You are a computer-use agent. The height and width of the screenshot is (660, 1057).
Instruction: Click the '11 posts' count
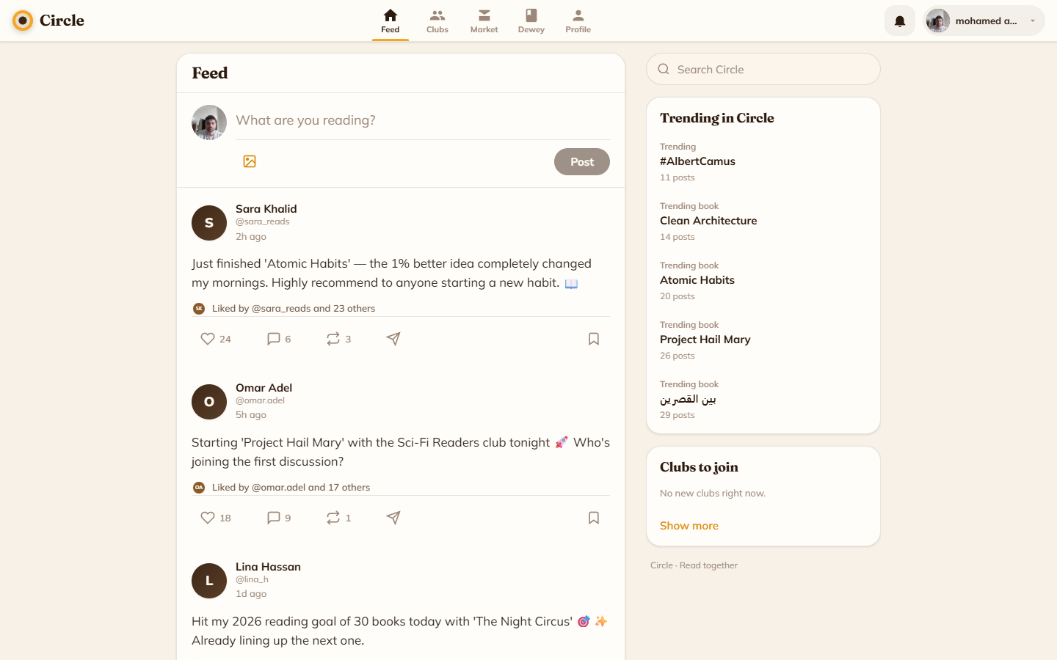click(x=678, y=177)
